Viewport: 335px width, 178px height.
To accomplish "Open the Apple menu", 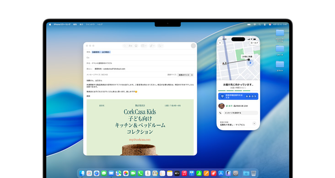I will (x=50, y=25).
